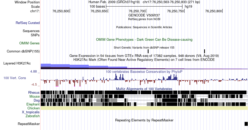Click the Repeating Elements by RepeatMasker title
The image size is (248, 130).
point(144,120)
